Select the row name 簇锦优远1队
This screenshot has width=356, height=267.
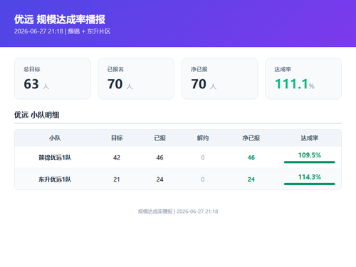click(55, 157)
